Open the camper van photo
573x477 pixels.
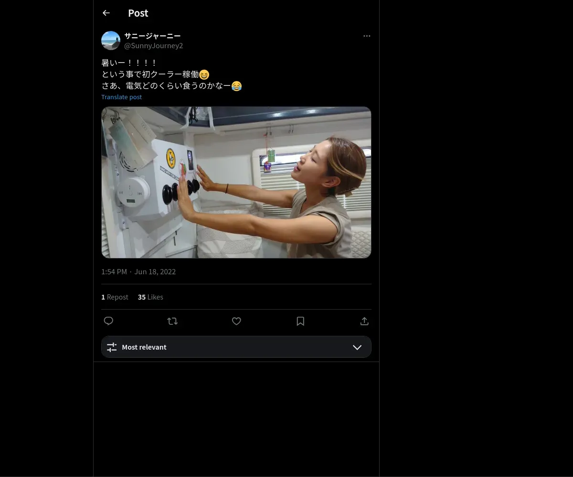(x=236, y=182)
